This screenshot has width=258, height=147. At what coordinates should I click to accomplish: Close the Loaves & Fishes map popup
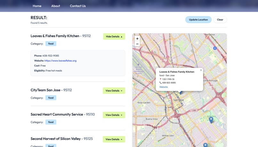pyautogui.click(x=201, y=70)
